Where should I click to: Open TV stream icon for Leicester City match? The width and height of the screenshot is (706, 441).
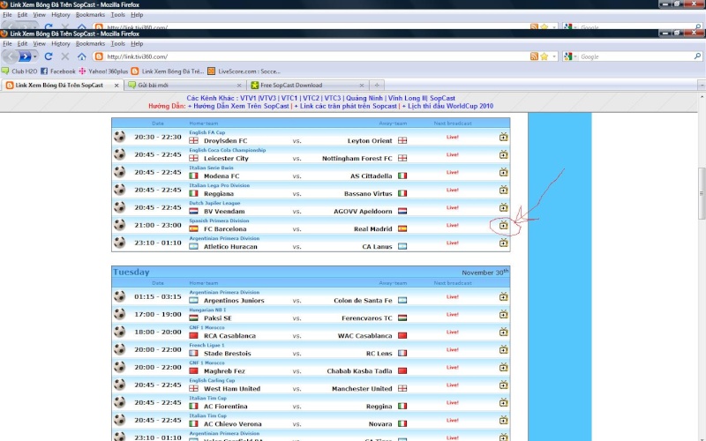(x=503, y=154)
